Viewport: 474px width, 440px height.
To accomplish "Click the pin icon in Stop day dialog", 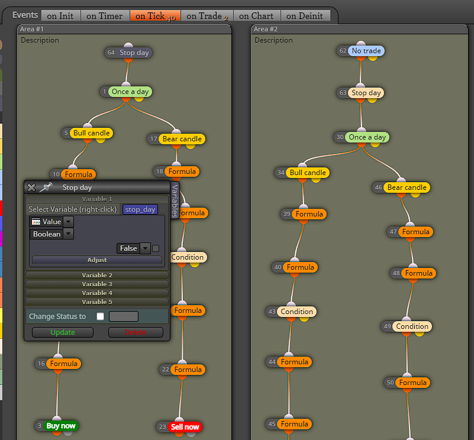I will pos(46,187).
